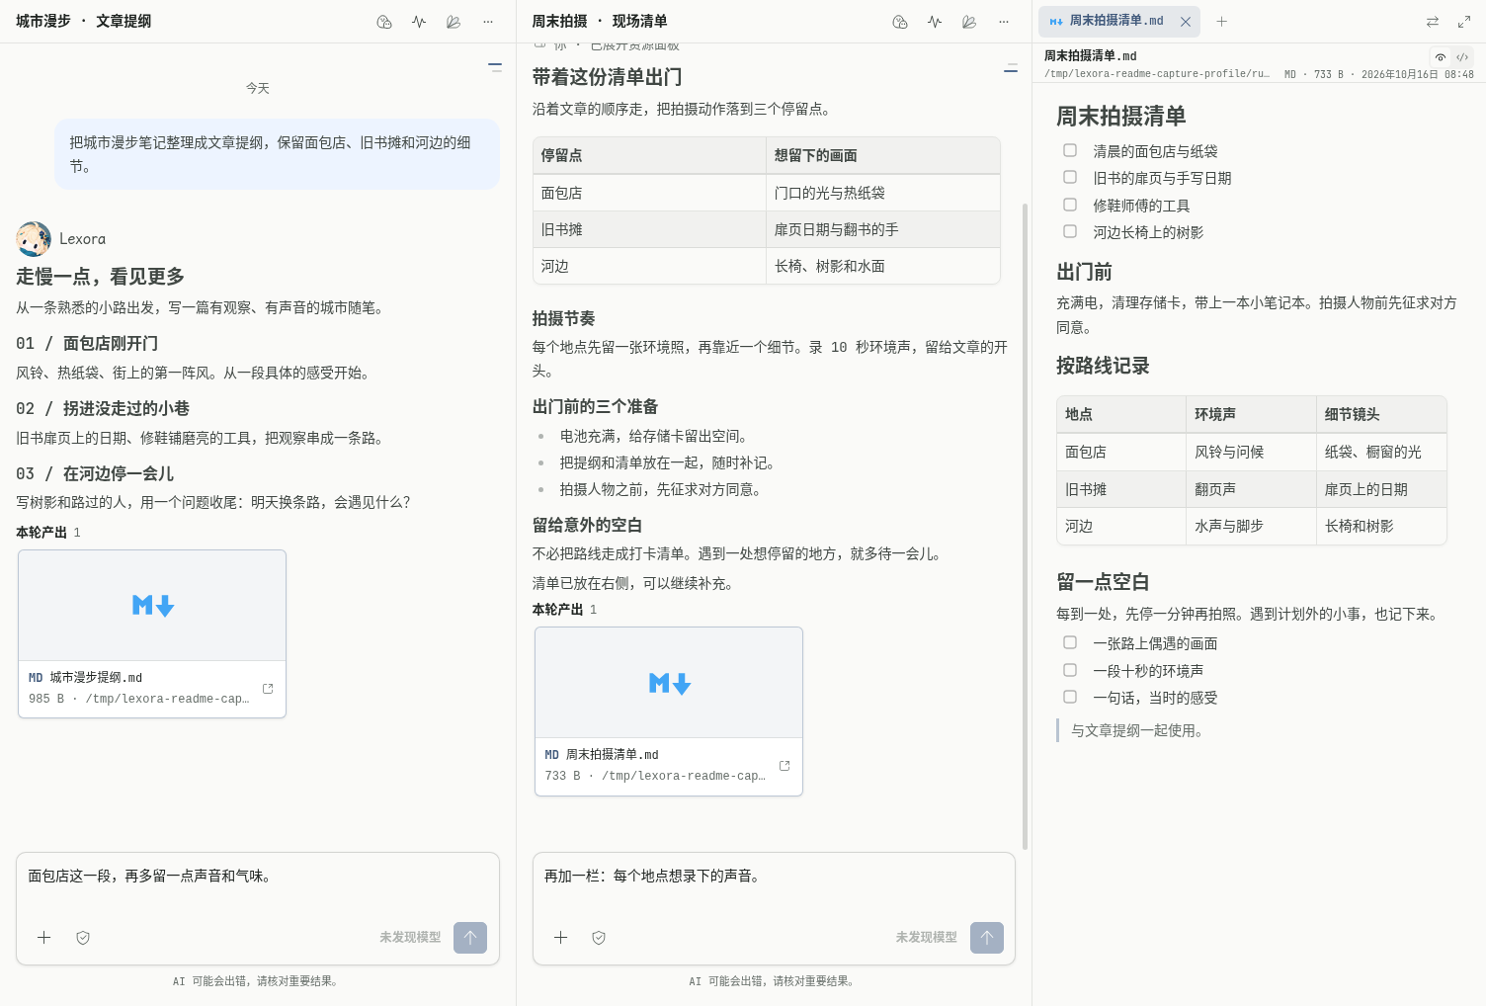Viewport: 1486px width, 1006px height.
Task: Open the more options menu in 周末拍摄 header
Action: click(1004, 22)
